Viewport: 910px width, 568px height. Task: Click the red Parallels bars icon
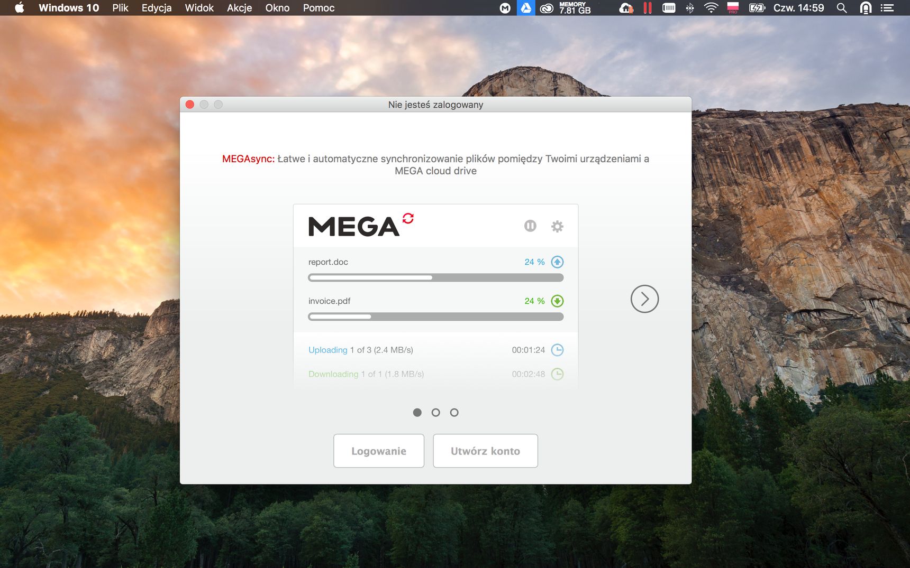tap(648, 8)
